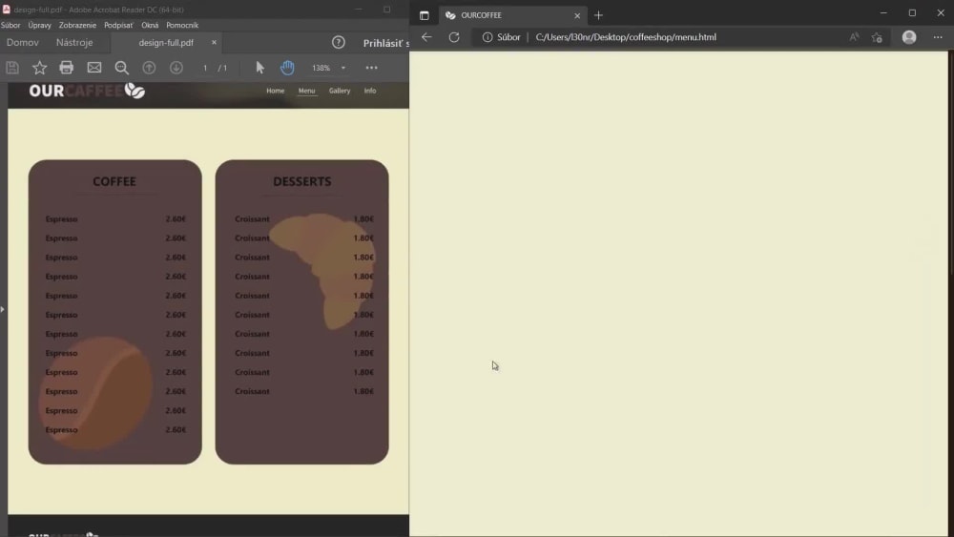This screenshot has width=954, height=537.
Task: Click the COFFEE card heading
Action: click(x=114, y=181)
